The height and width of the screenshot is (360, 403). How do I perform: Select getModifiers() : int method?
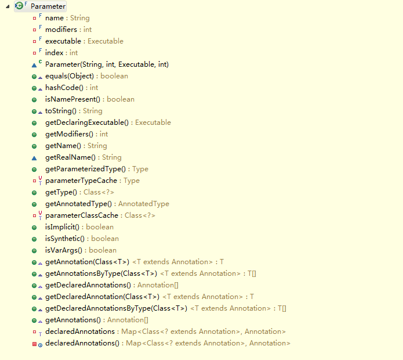[x=77, y=134]
